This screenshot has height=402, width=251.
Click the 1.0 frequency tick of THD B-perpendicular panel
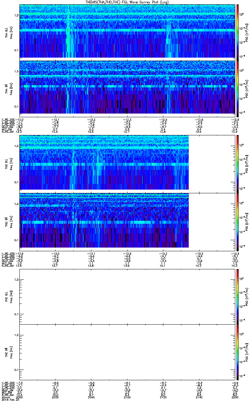click(16, 147)
